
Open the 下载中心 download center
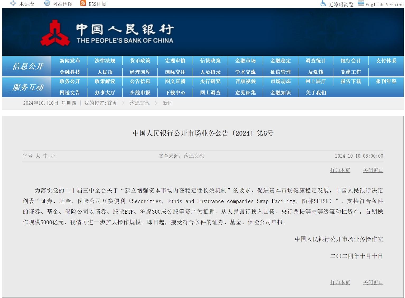pyautogui.click(x=175, y=93)
